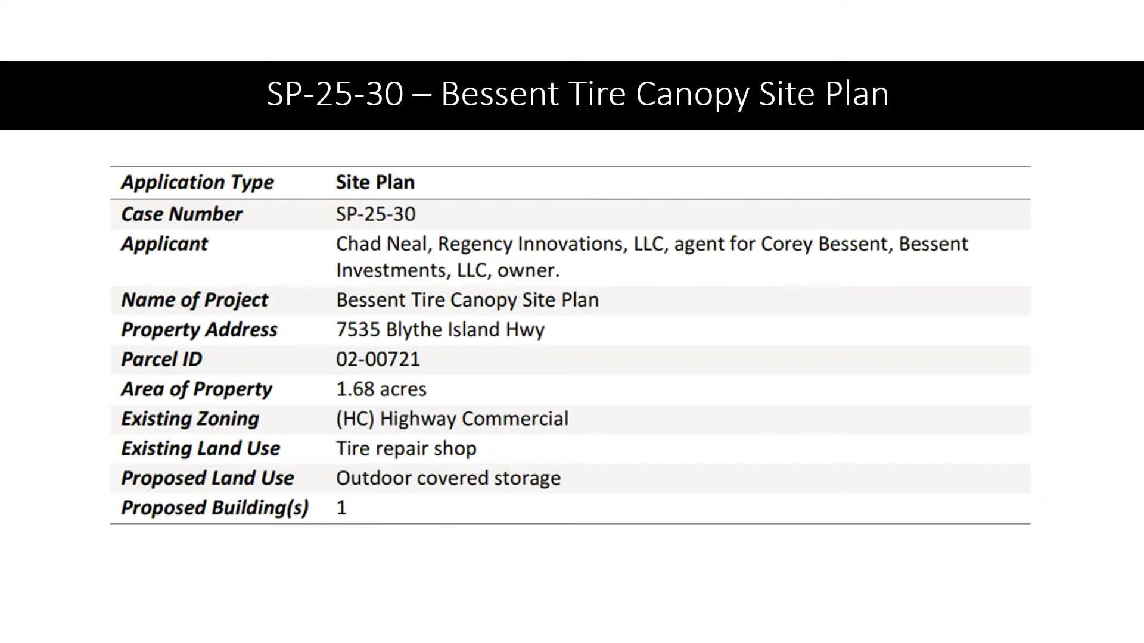Select the 1.68 acres value

click(x=381, y=389)
